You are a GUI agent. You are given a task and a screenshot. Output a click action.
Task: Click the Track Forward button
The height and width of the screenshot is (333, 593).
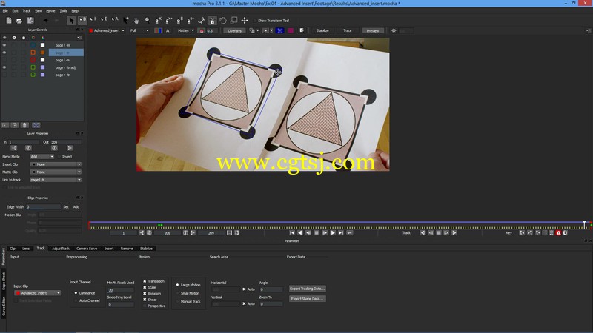coord(454,233)
